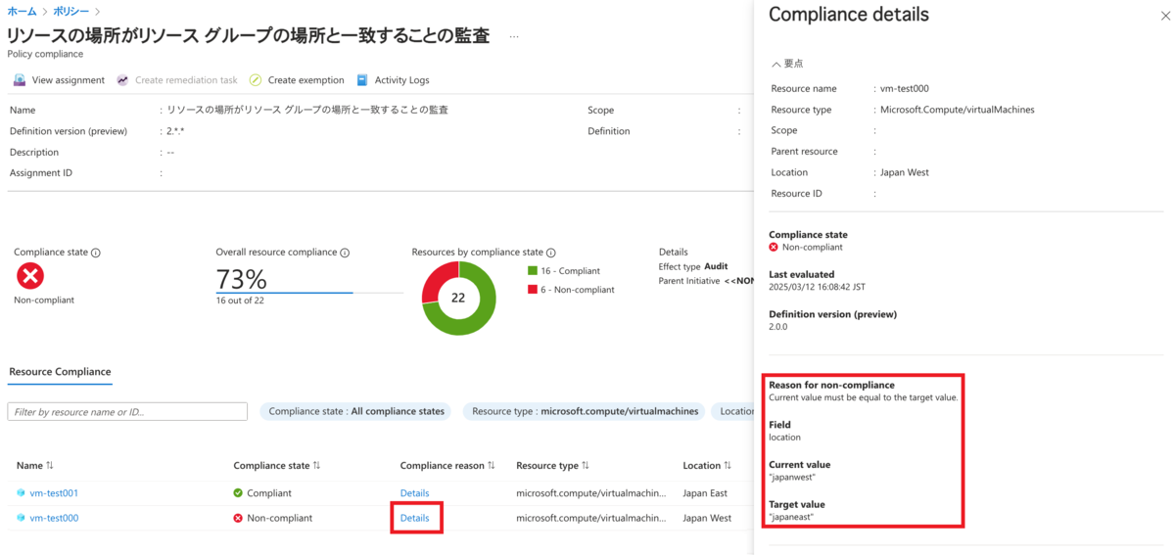This screenshot has width=1175, height=555.
Task: Select the Japan East cell for vm-test001
Action: click(x=706, y=493)
